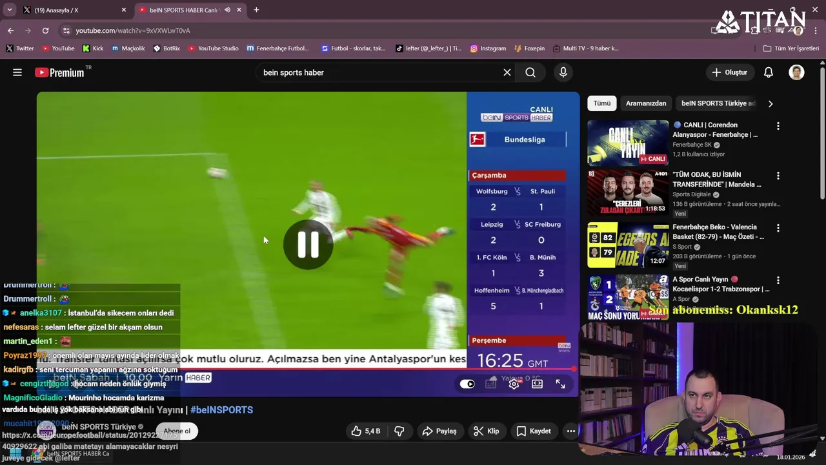Click the search magnifier button
826x465 pixels.
[x=530, y=72]
